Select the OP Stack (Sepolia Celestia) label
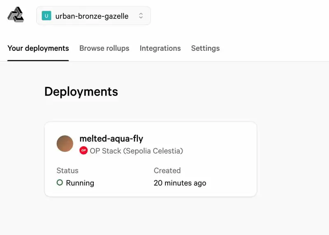Viewport: 329px width, 235px height. pyautogui.click(x=136, y=151)
